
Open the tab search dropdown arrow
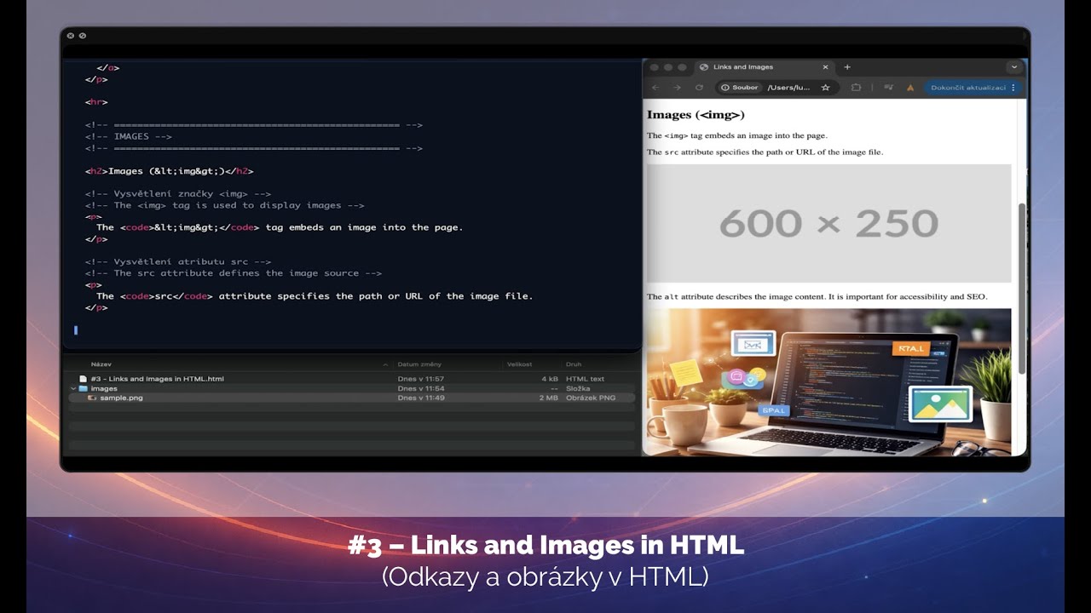click(1013, 67)
